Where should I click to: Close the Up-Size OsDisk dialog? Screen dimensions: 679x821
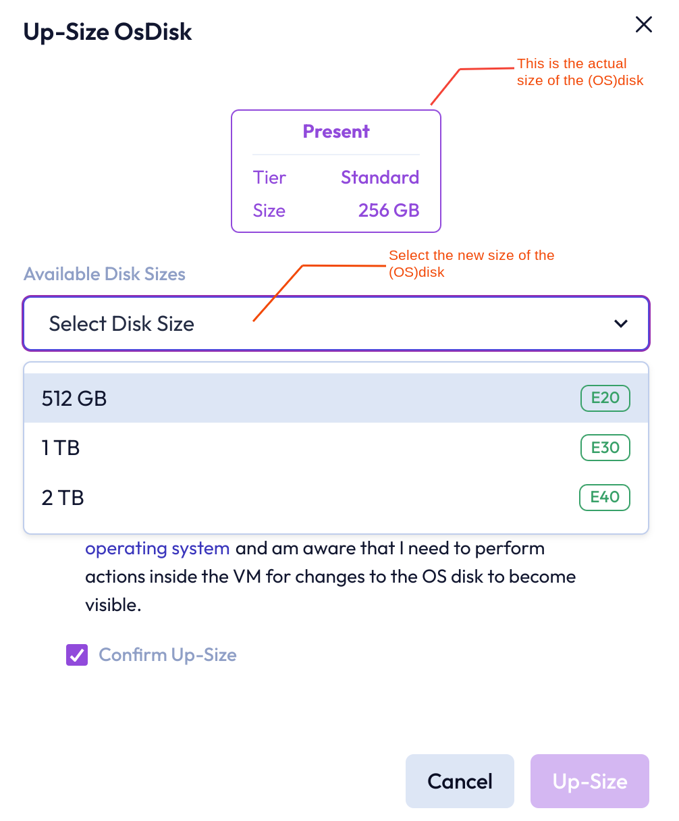[x=644, y=25]
